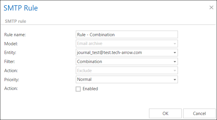Image resolution: width=217 pixels, height=120 pixels.
Task: Click the 'SMTP rule' section header
Action: pyautogui.click(x=16, y=21)
